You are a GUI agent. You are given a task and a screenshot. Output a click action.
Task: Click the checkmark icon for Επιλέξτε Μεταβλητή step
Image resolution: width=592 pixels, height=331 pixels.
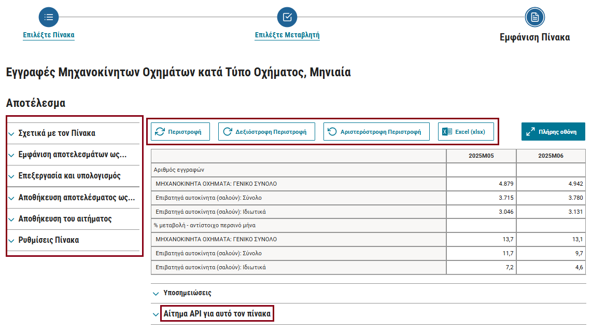coord(287,17)
